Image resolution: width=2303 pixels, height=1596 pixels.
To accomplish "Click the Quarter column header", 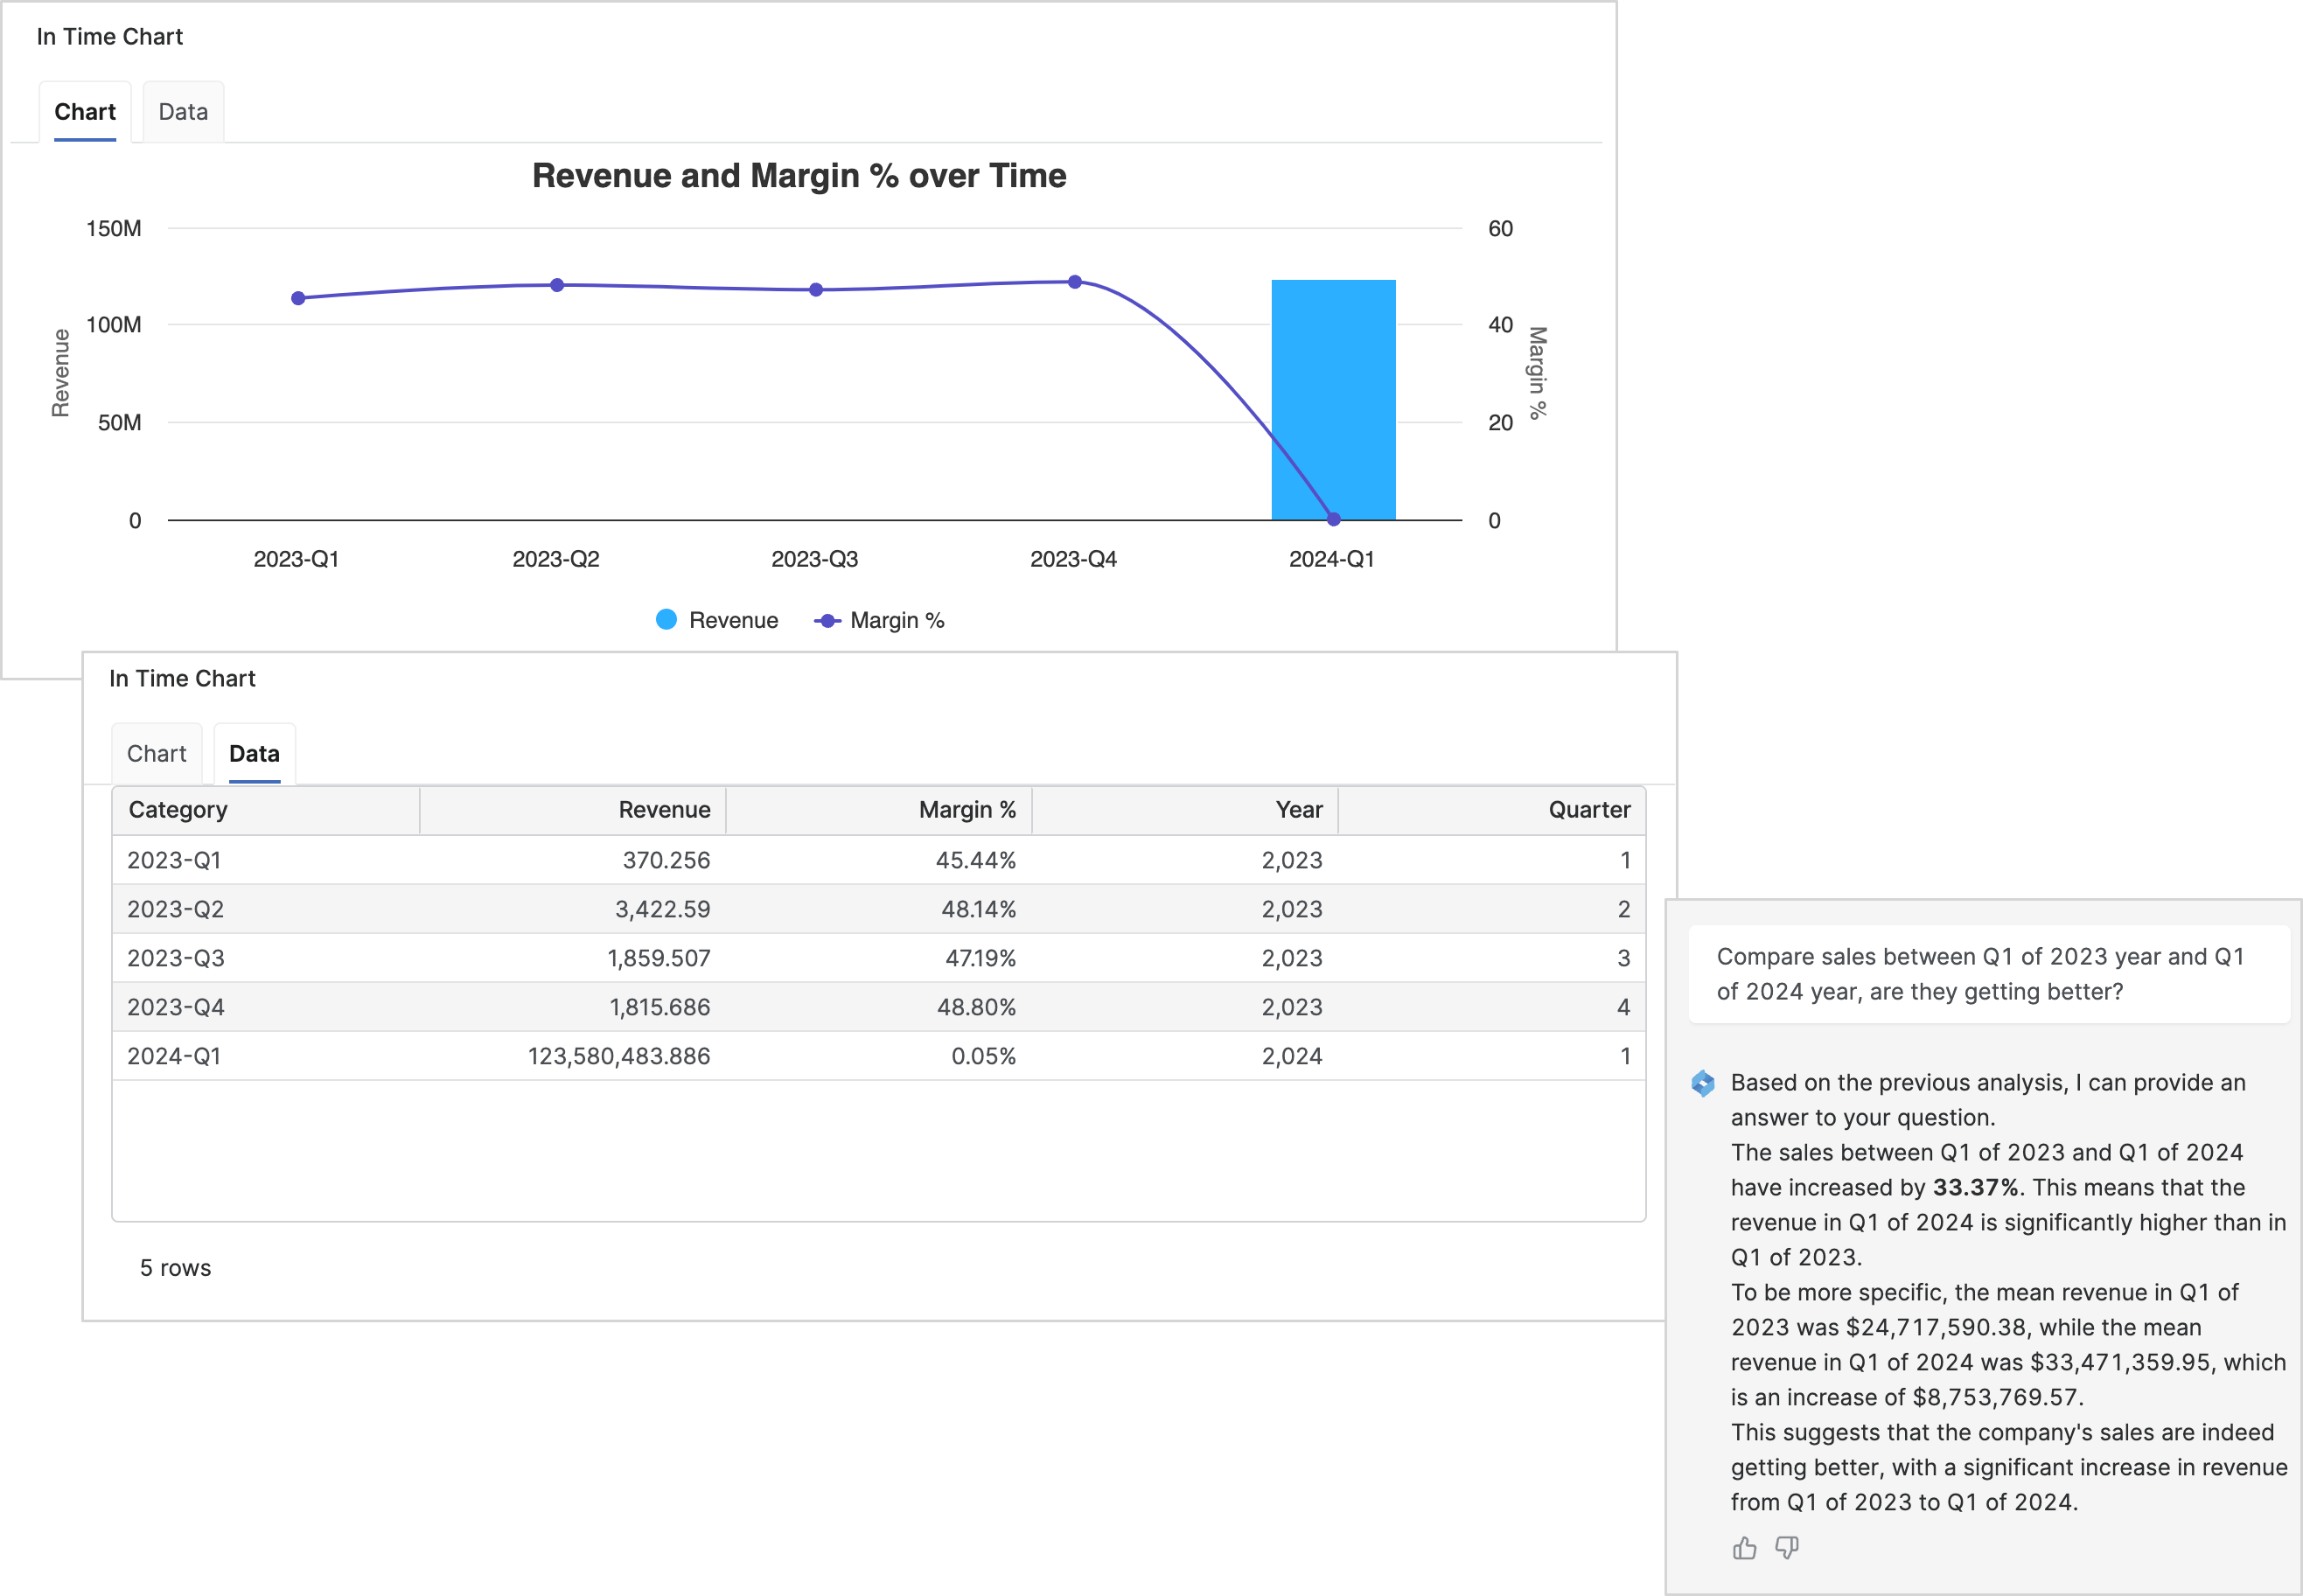I will (x=1589, y=810).
